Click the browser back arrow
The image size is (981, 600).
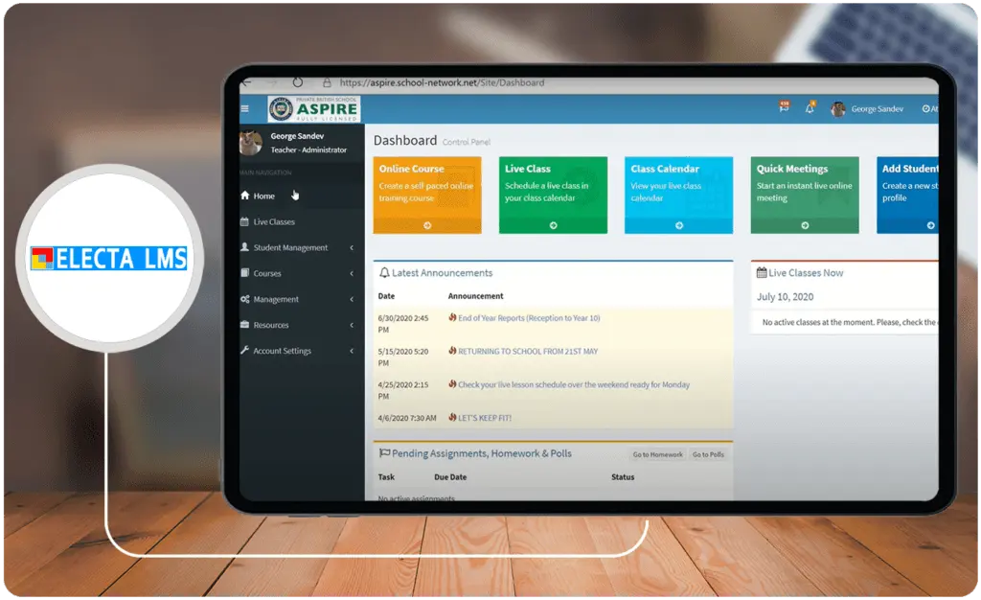click(x=246, y=82)
